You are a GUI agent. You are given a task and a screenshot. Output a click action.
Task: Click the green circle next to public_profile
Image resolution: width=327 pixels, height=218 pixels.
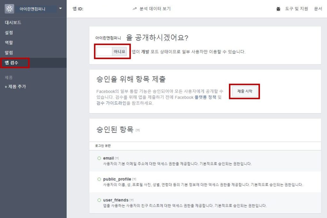99,179
